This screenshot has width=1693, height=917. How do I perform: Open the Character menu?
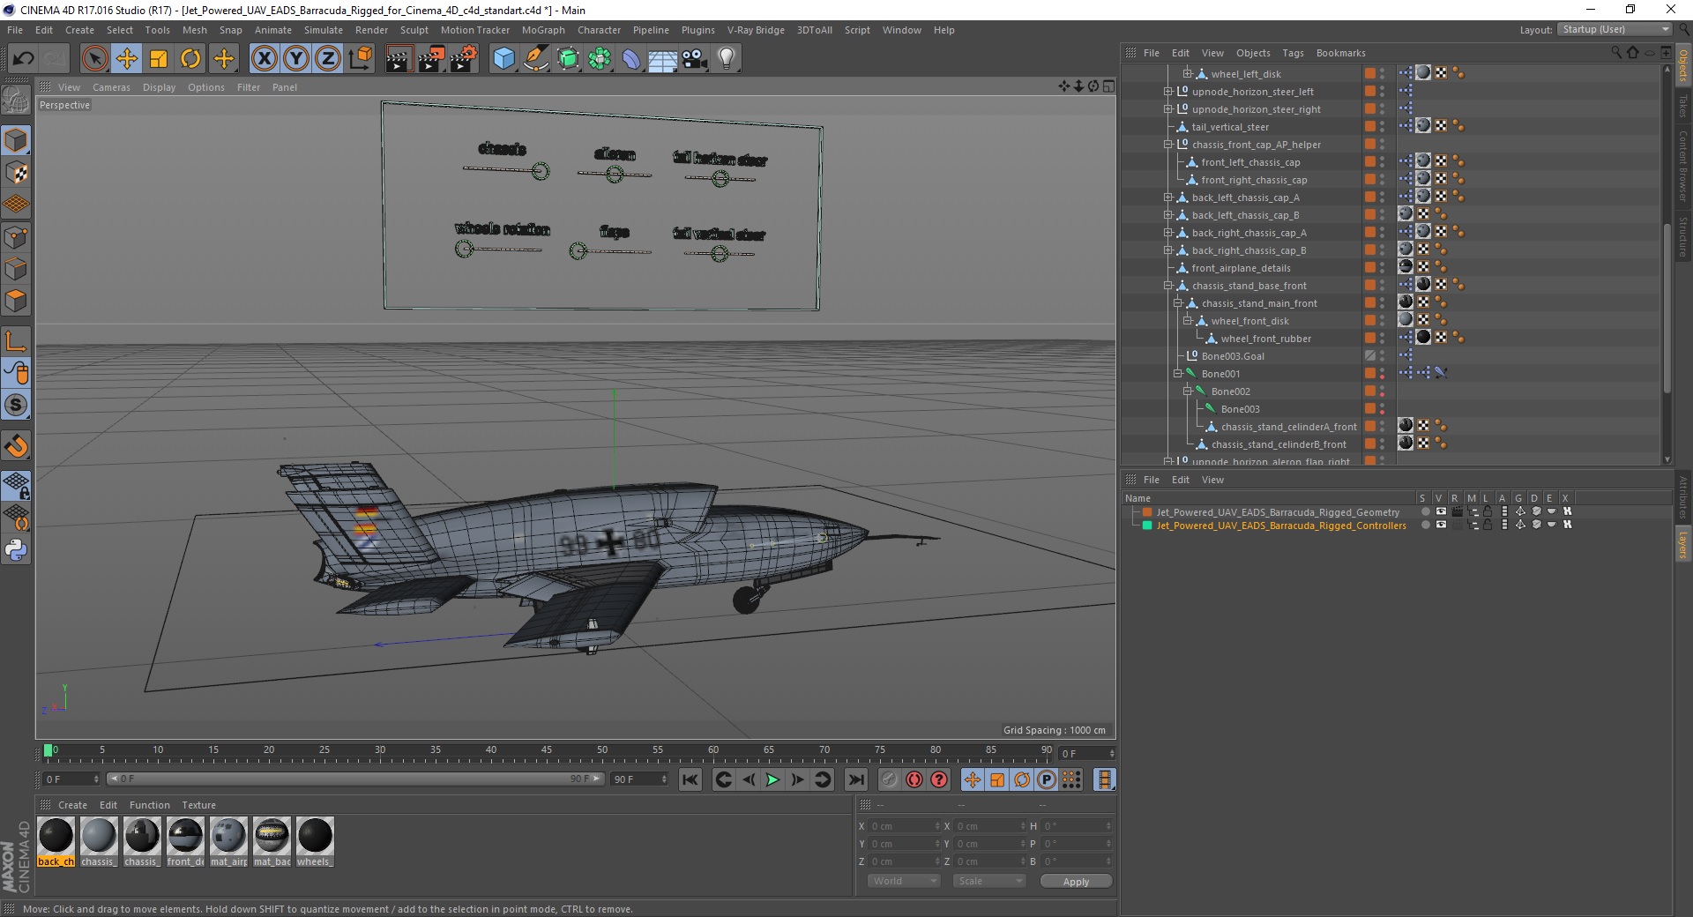pyautogui.click(x=599, y=30)
